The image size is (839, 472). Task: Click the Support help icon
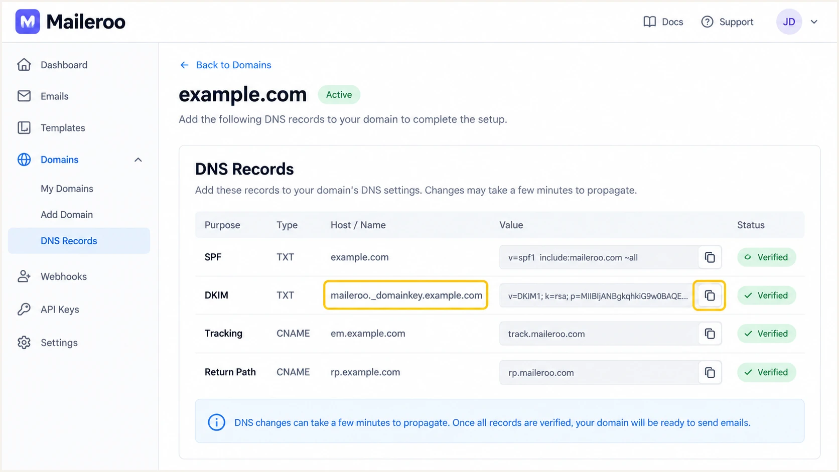click(x=707, y=22)
